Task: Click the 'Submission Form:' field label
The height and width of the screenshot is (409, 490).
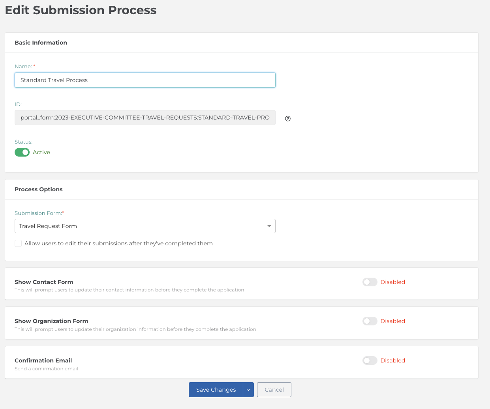Action: [39, 213]
